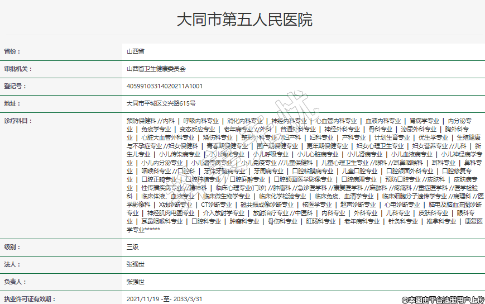The image size is (485, 304).
Task: Click the validity period 2021/11/19 -至- 2033/3/31
Action: pos(164,298)
